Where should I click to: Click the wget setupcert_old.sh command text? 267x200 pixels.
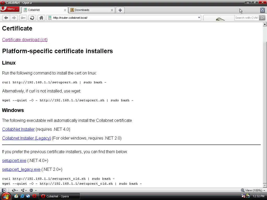tap(72, 184)
